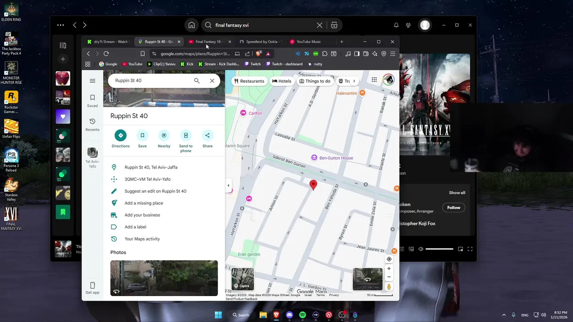This screenshot has width=573, height=322.
Task: Click Show all in the music app
Action: [x=457, y=193]
